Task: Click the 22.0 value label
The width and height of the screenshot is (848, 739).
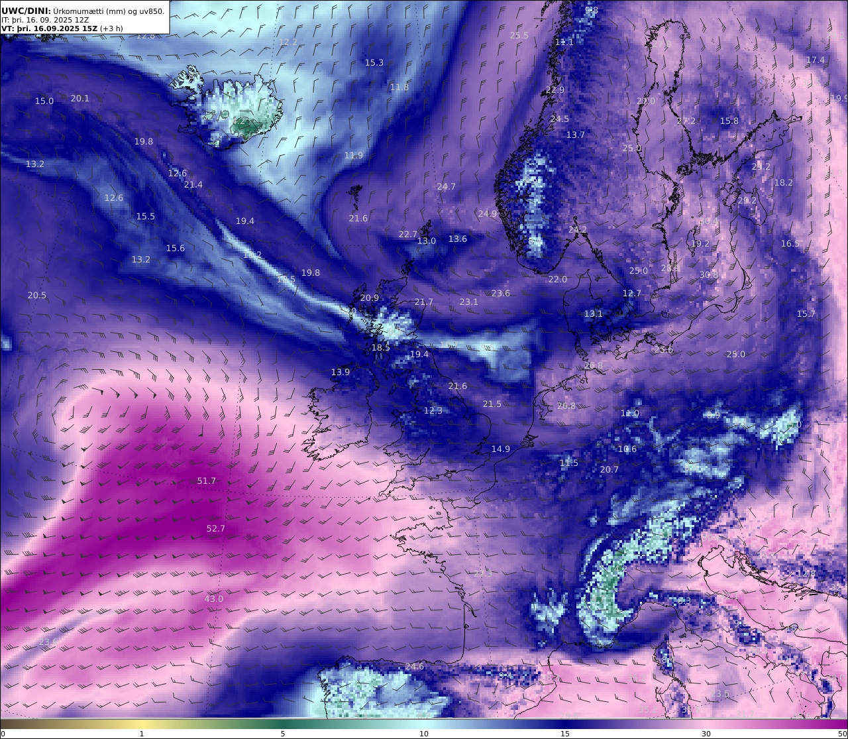Action: 558,279
